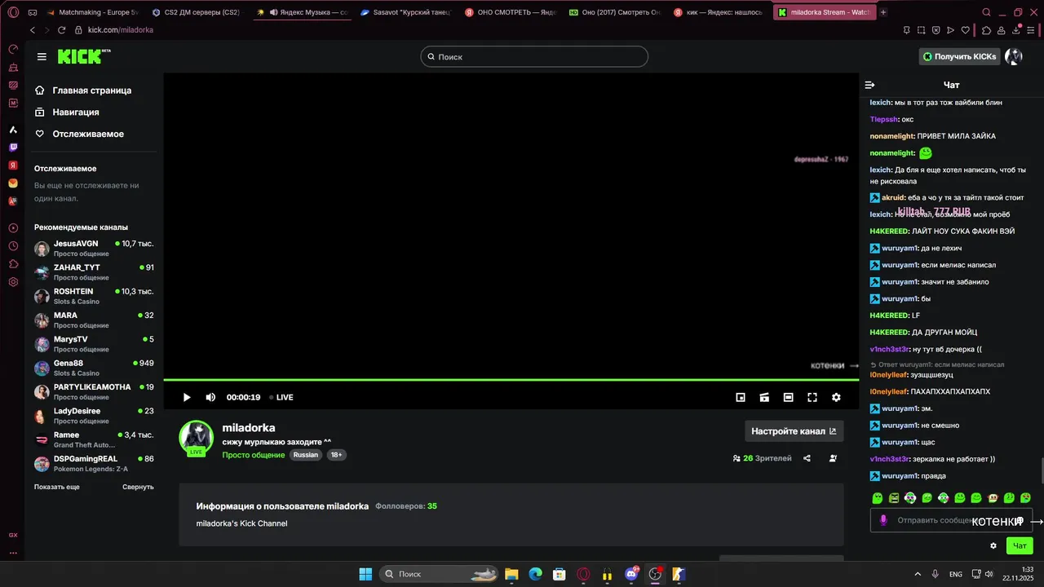
Task: Focus the Отправить сообщение chat input
Action: 952,520
